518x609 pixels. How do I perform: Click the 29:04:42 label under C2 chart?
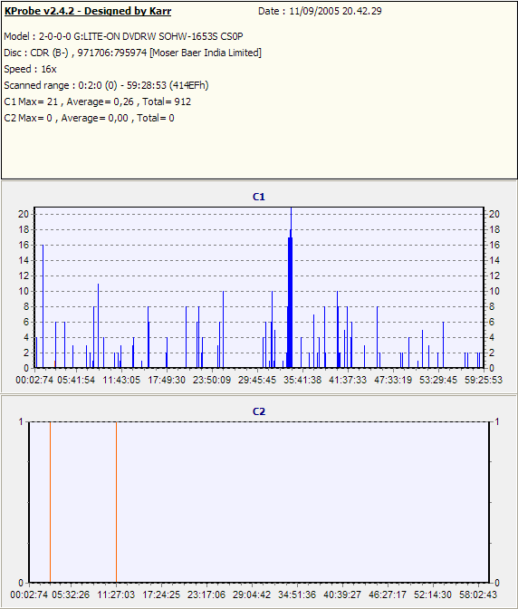(252, 594)
